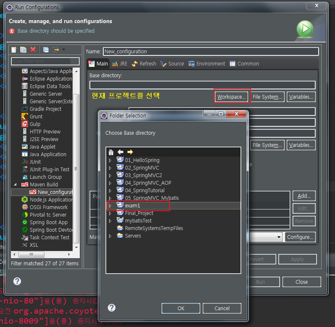Click the help icon in Folder Selection dialog
Screen dimensions: 335x327
tap(112, 308)
